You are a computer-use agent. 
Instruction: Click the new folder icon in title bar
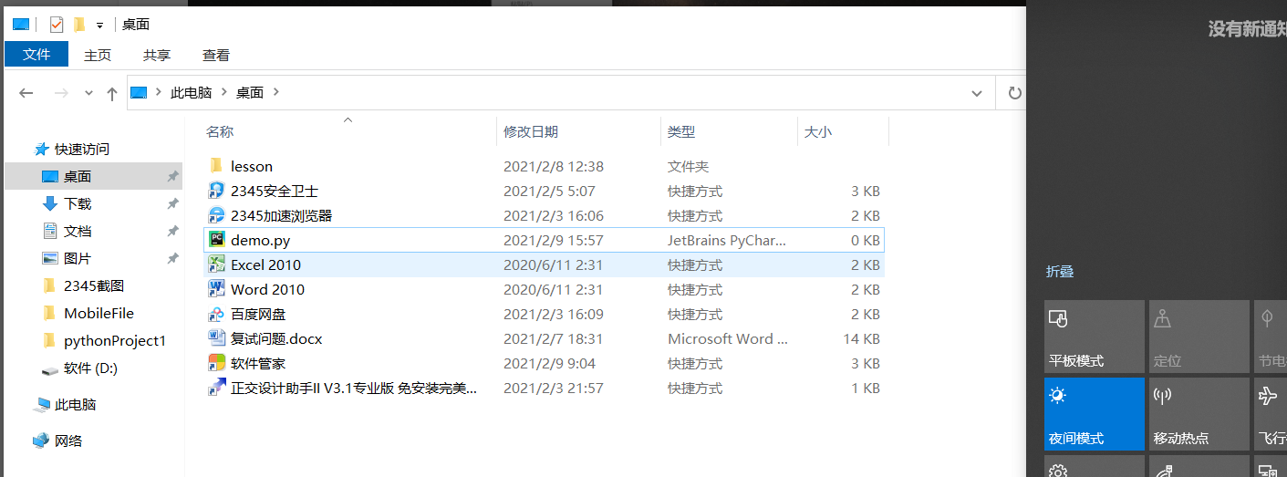79,25
